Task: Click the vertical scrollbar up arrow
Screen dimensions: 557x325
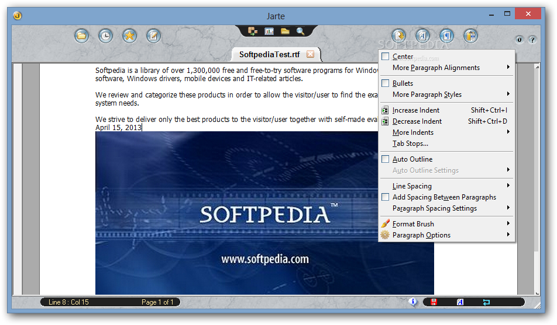Action: tap(538, 67)
